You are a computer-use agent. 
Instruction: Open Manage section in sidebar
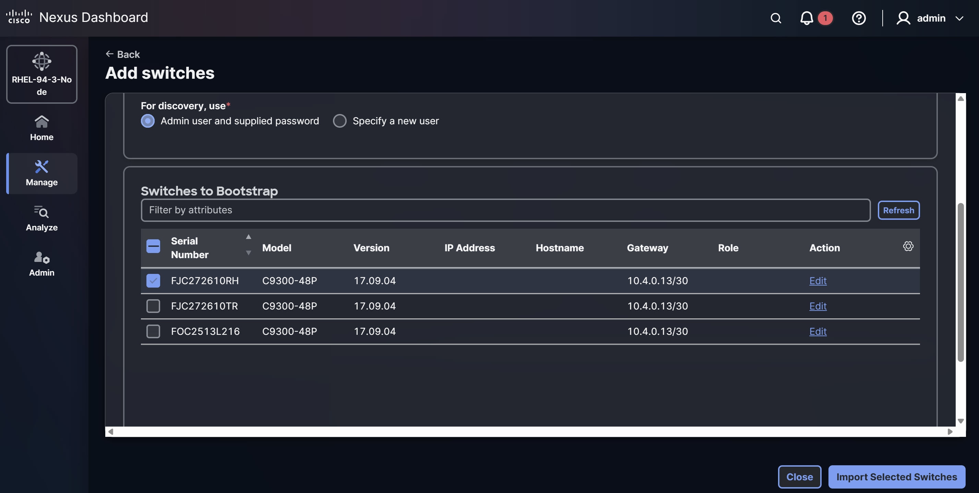coord(42,174)
